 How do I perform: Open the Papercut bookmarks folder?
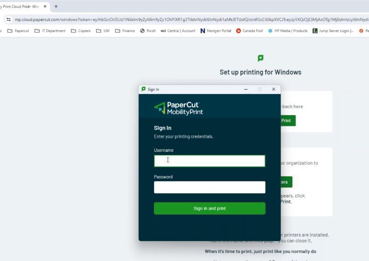[x=18, y=31]
